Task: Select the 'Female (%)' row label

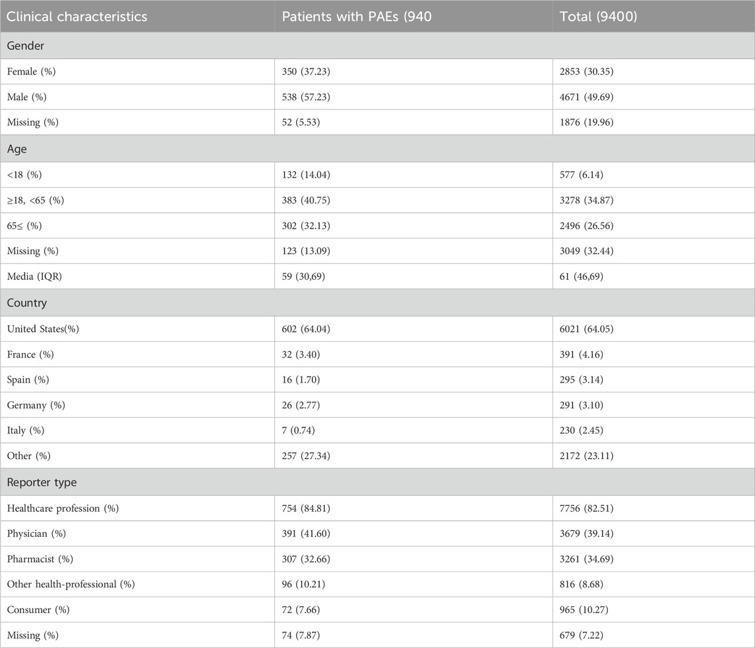Action: pos(31,72)
